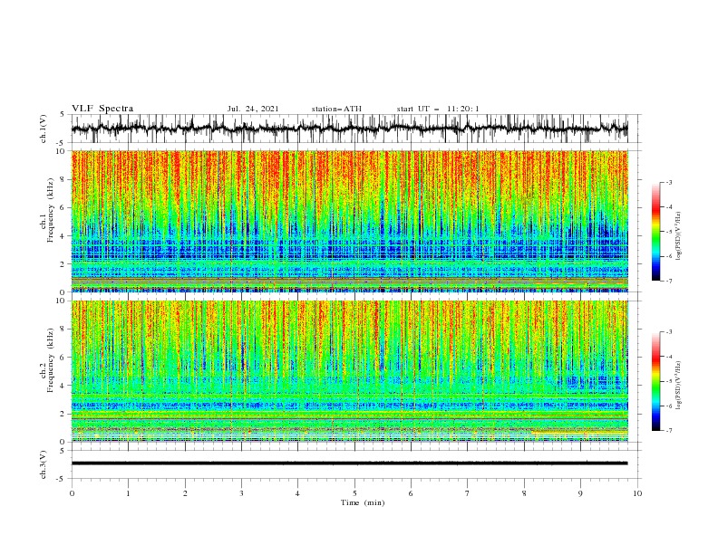The image size is (718, 554).
Task: Click the time axis tick label "7"
Action: click(x=468, y=493)
